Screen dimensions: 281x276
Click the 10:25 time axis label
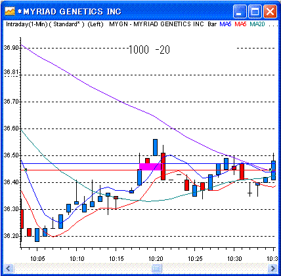(x=195, y=259)
